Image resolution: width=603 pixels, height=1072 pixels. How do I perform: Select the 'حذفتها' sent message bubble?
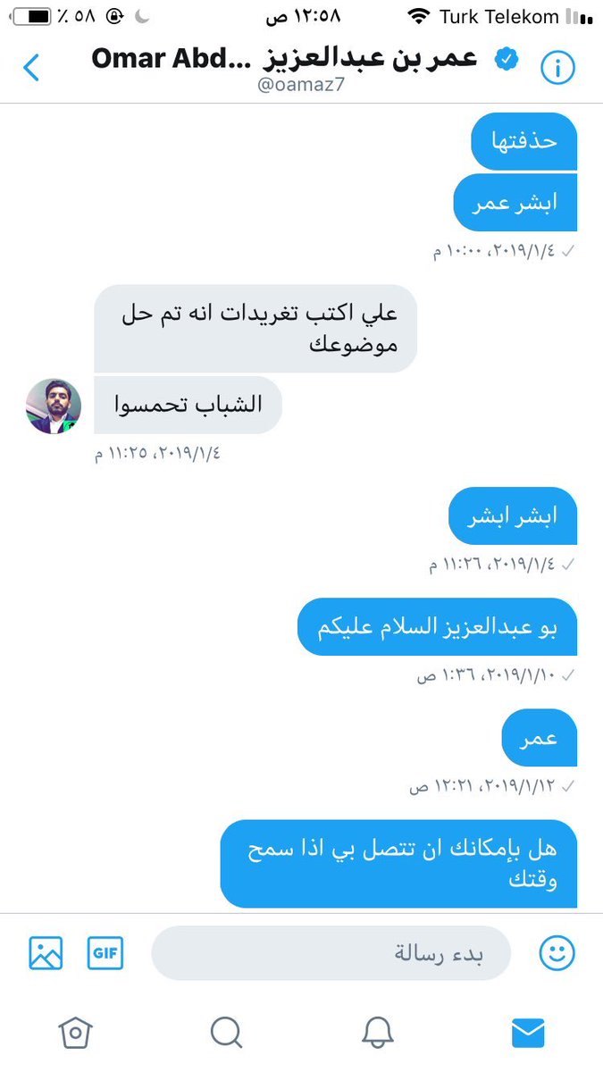[x=524, y=141]
